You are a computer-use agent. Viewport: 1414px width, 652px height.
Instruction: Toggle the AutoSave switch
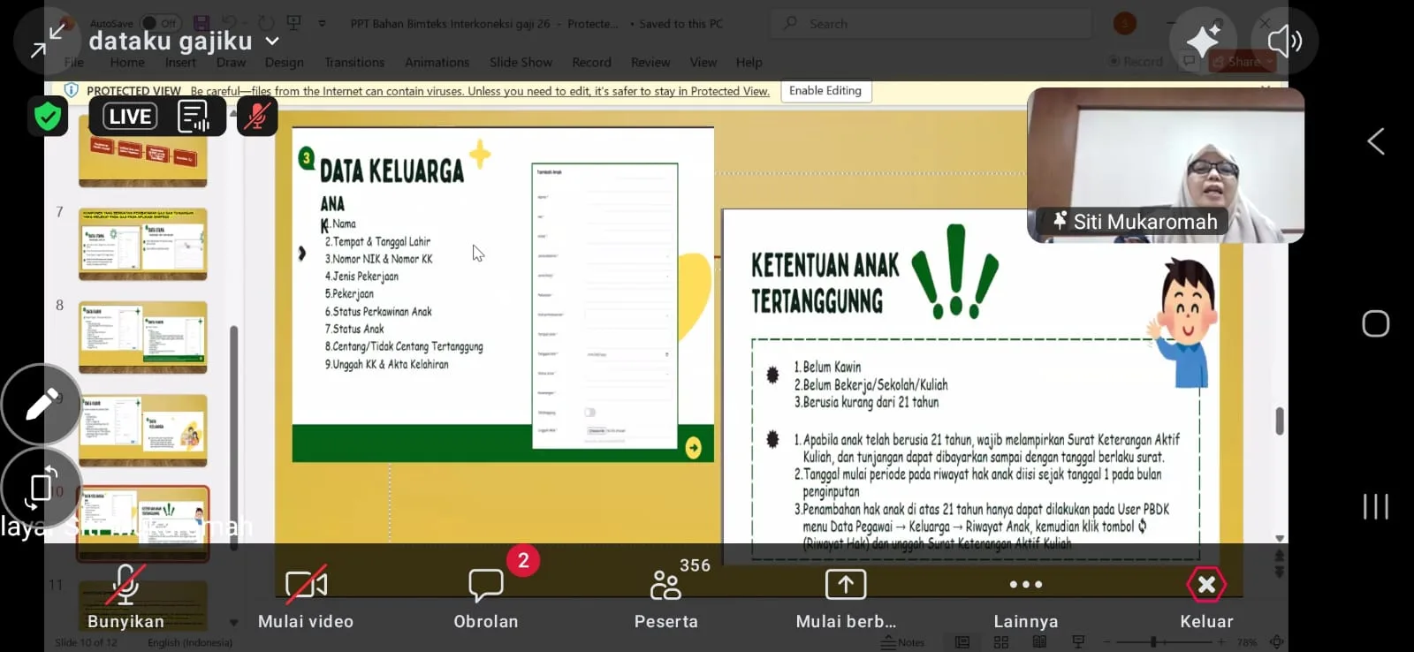[160, 23]
